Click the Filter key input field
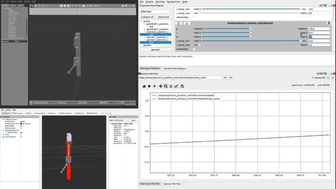This screenshot has height=189, width=336. point(161,12)
